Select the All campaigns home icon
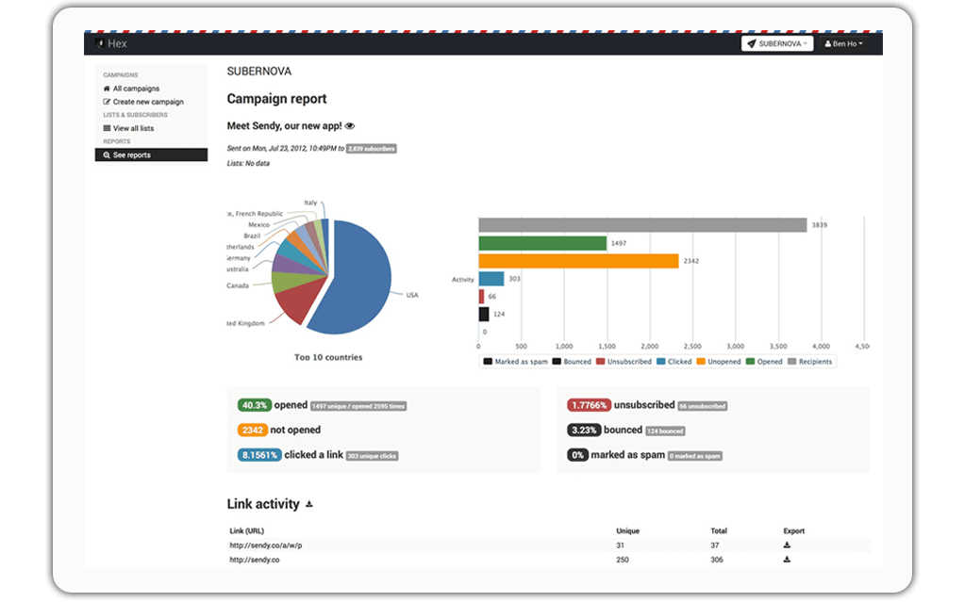 (x=108, y=89)
